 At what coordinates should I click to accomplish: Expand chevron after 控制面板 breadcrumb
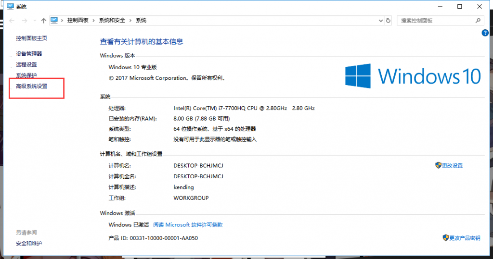tap(93, 20)
